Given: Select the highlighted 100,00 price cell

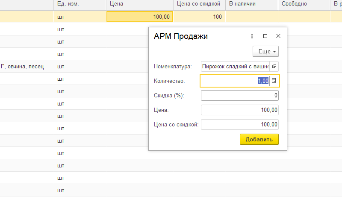Looking at the screenshot, I should coord(140,17).
